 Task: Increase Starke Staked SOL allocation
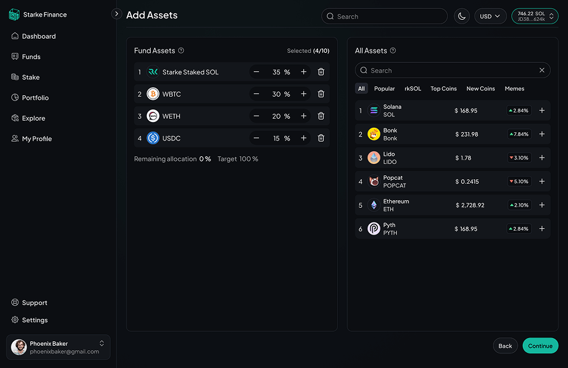point(303,72)
